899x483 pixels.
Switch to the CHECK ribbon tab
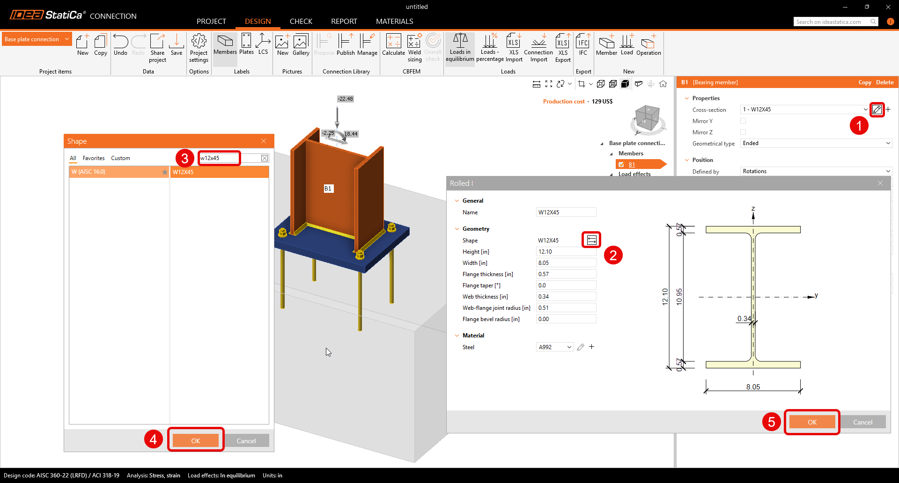pos(301,22)
